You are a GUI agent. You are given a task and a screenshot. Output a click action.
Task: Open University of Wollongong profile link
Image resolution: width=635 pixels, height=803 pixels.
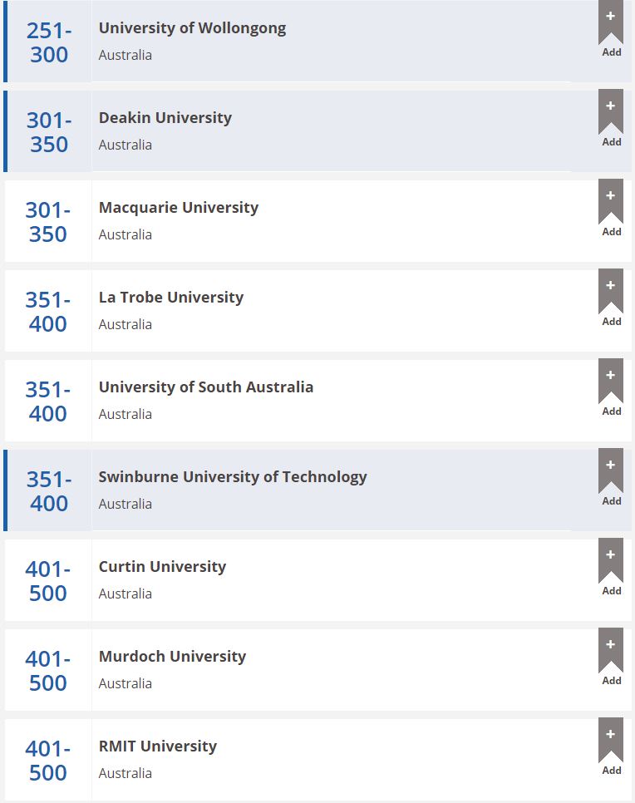192,27
